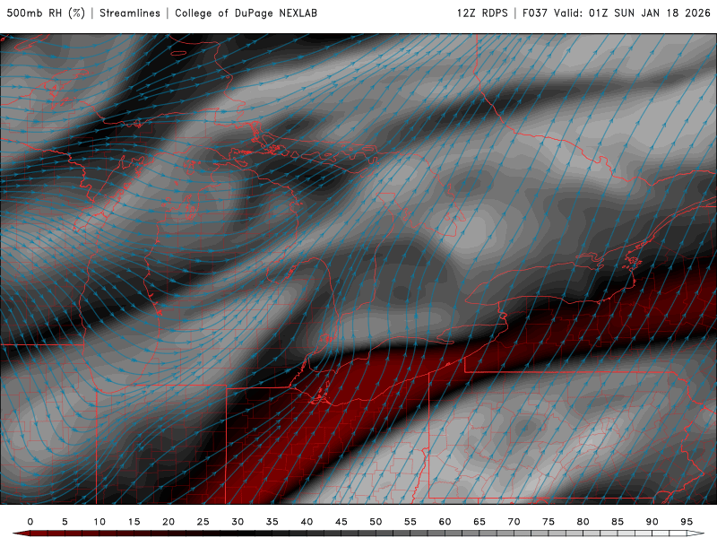Click the "10" value on the color scale

pyautogui.click(x=99, y=522)
